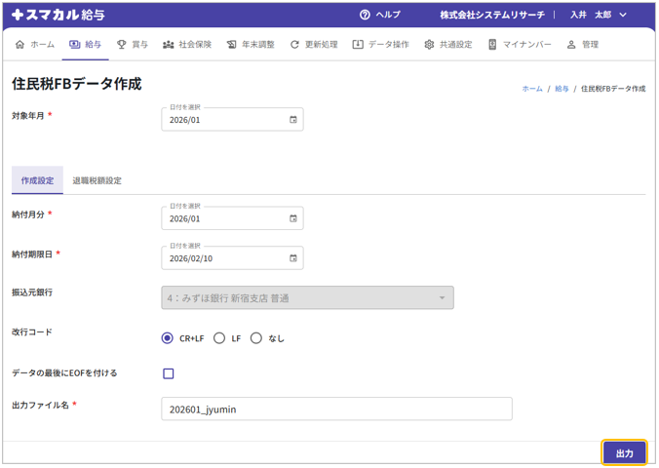
Task: Click the ホーム breadcrumb link
Action: [532, 89]
